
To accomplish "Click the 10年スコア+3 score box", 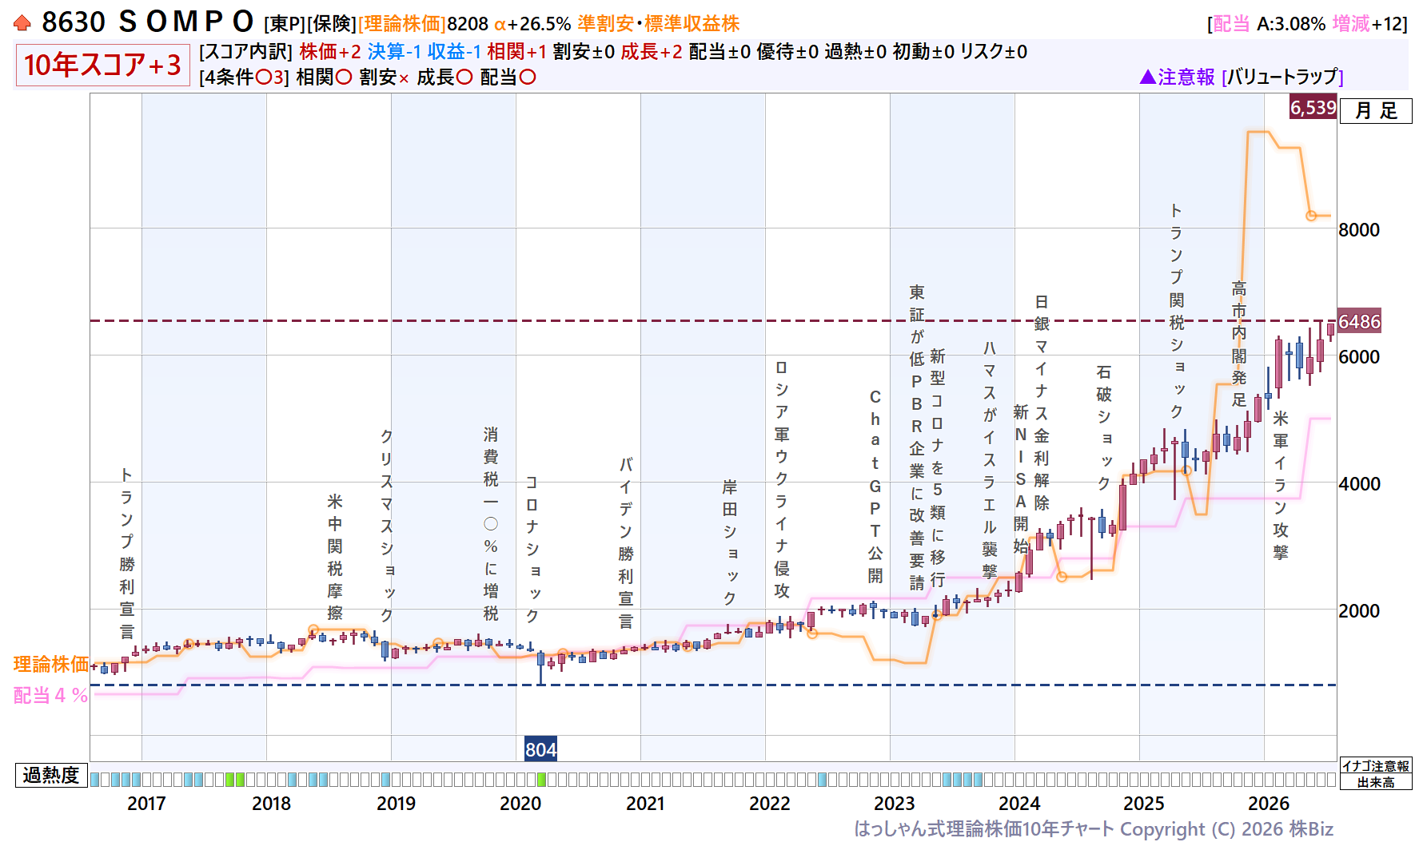I will pos(102,65).
